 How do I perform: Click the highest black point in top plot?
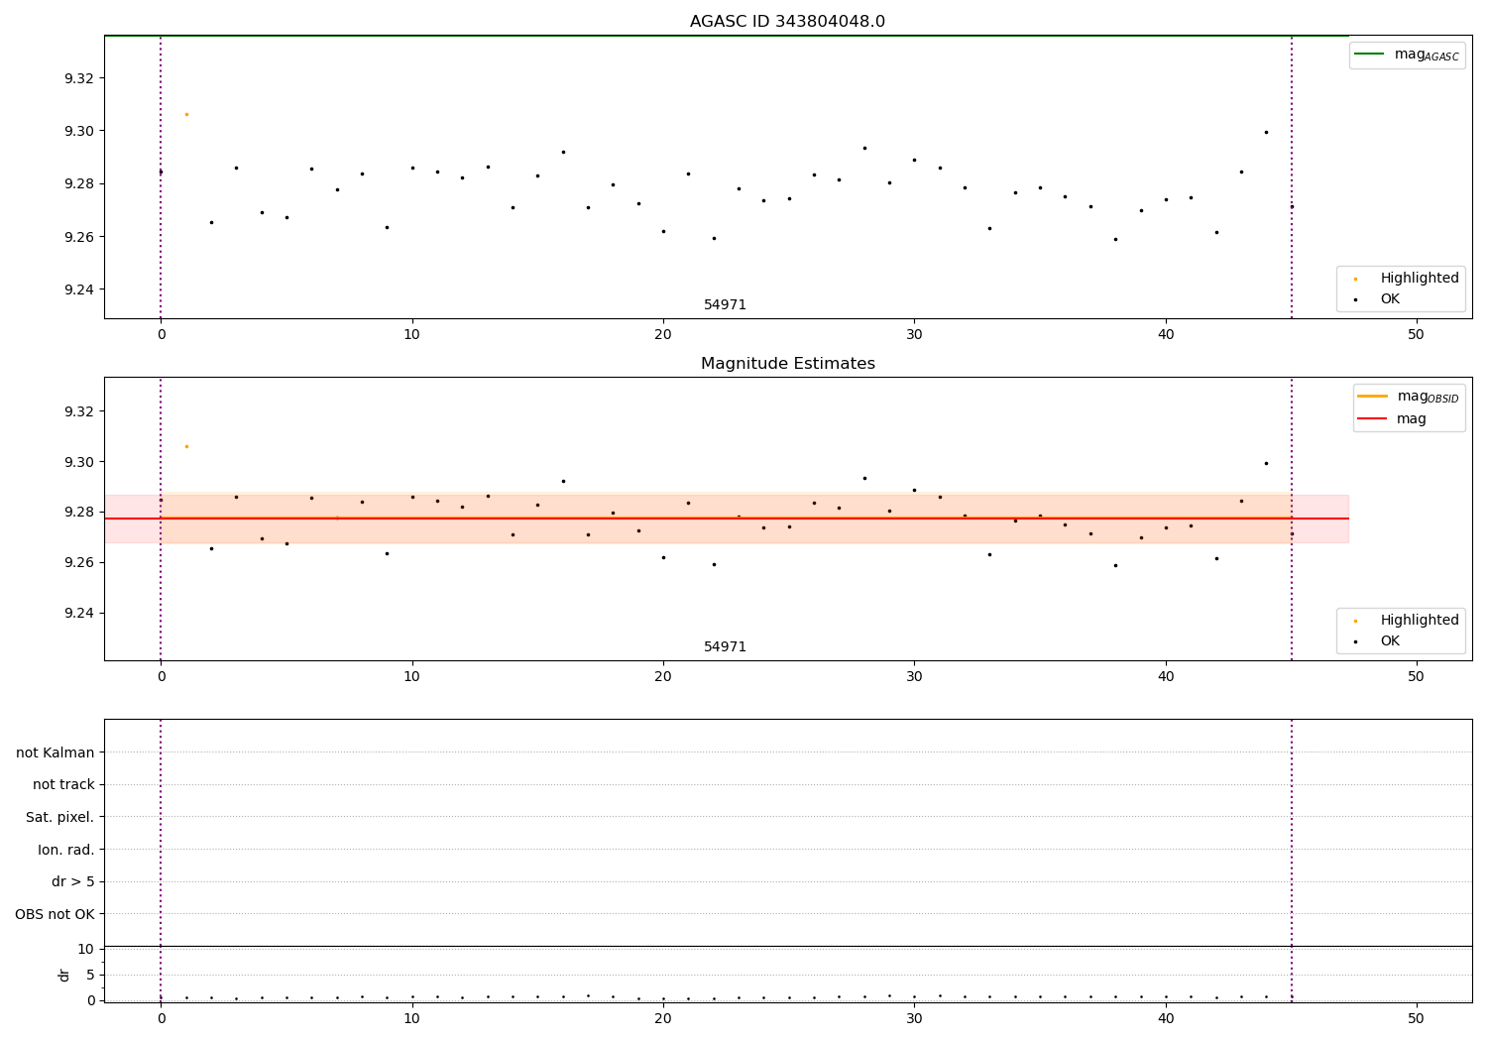(1266, 132)
